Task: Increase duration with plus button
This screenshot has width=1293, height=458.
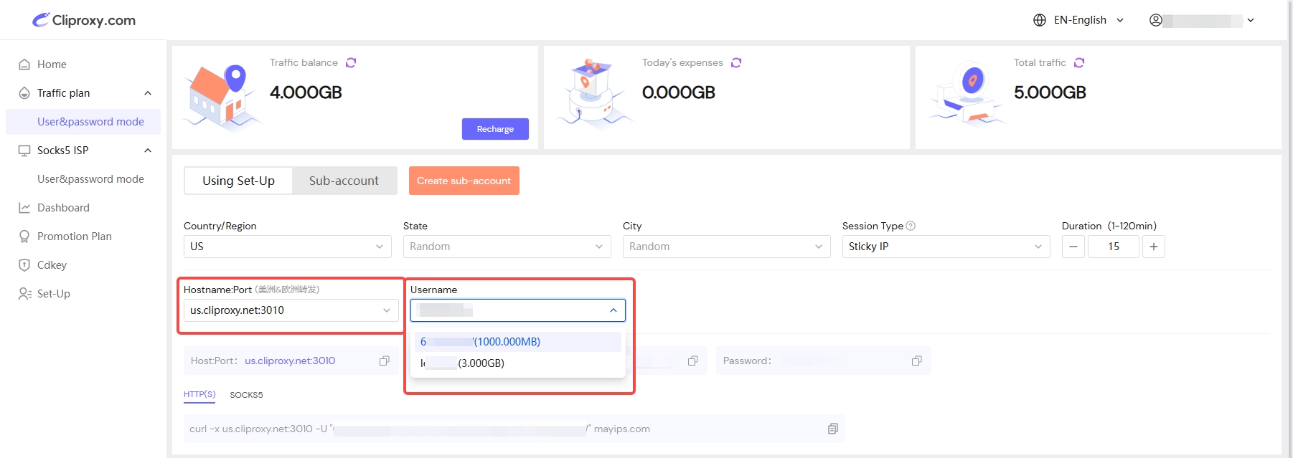Action: point(1154,247)
